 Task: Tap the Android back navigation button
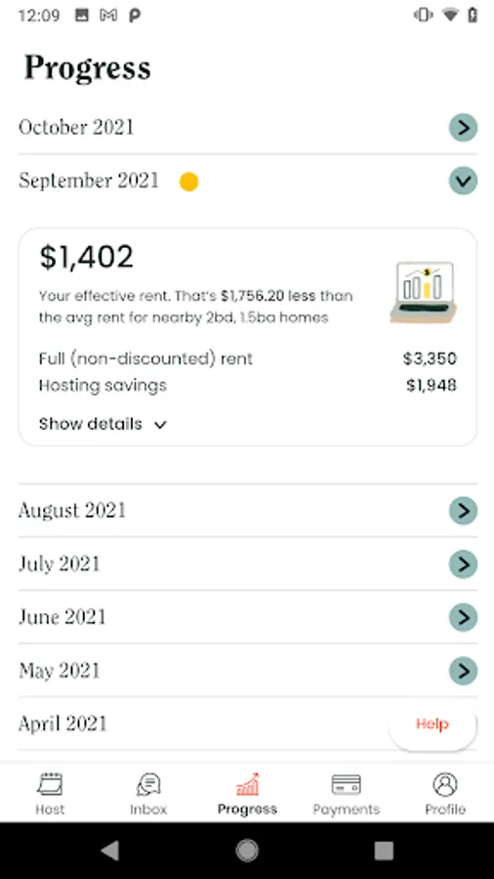click(110, 851)
